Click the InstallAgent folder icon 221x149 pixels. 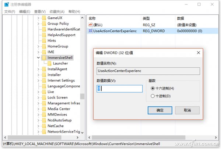pyautogui.click(x=44, y=69)
